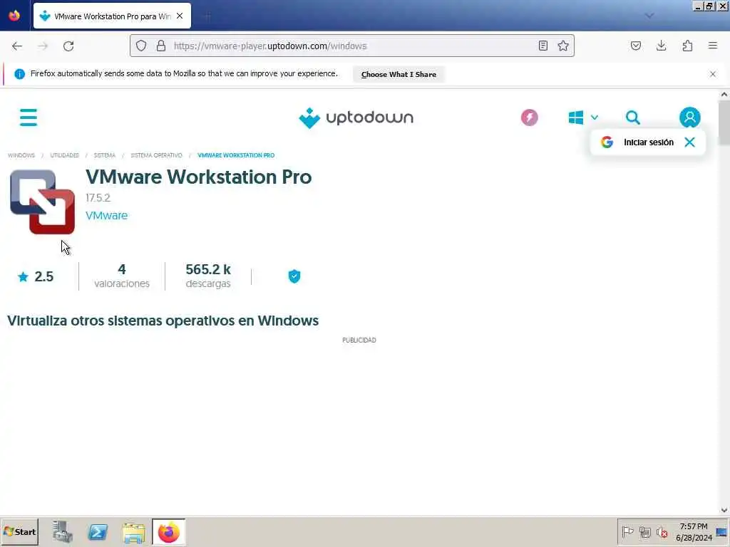730x547 pixels.
Task: Click the 565.2 k descargas figure
Action: click(x=208, y=276)
